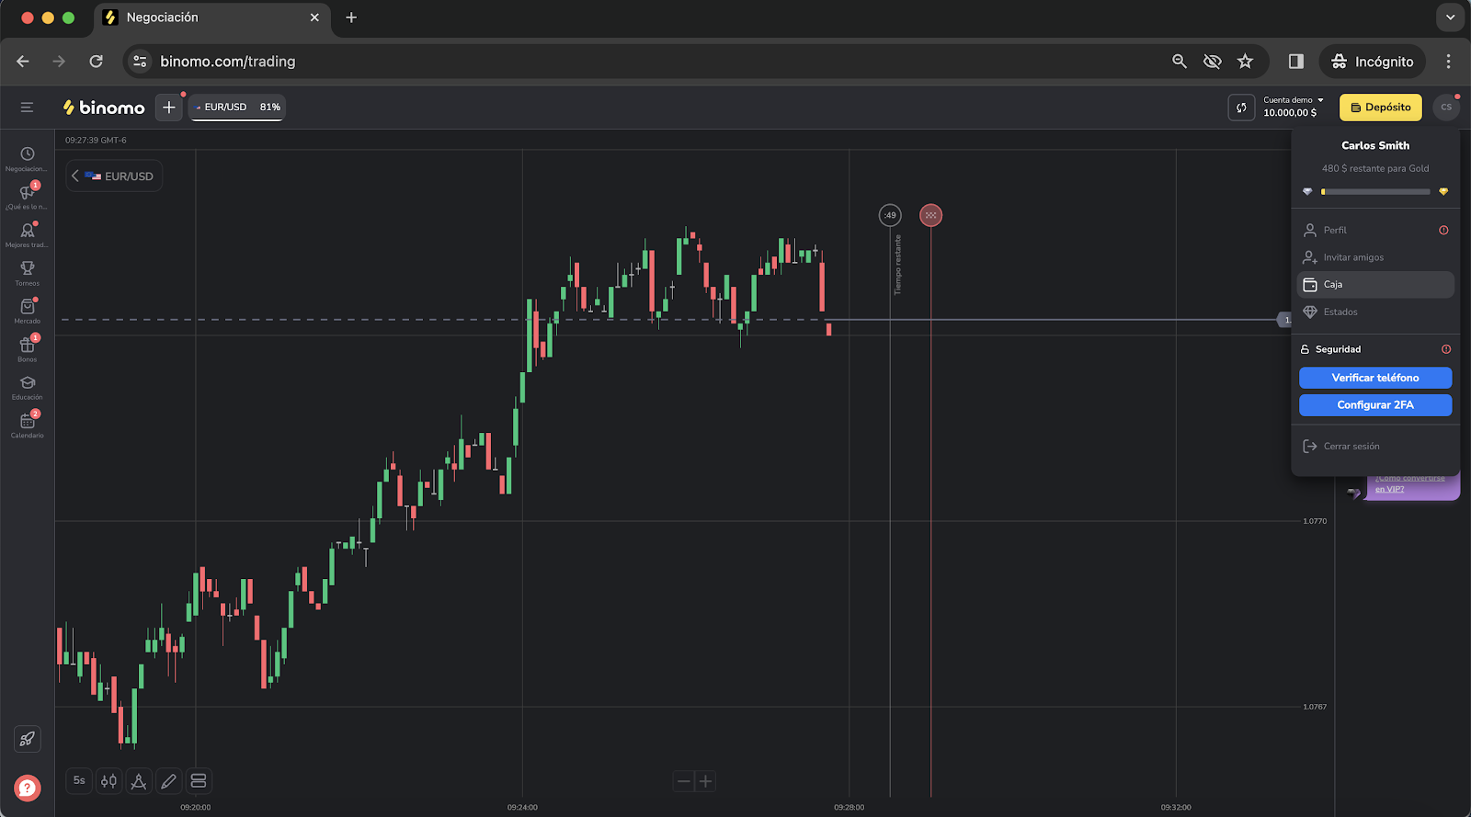Select the EUR/USD 81% asset tab
The height and width of the screenshot is (817, 1471).
(238, 108)
